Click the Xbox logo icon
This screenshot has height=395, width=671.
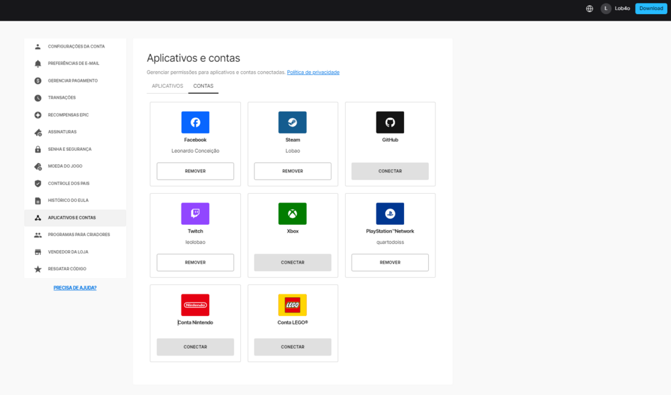[x=293, y=213]
